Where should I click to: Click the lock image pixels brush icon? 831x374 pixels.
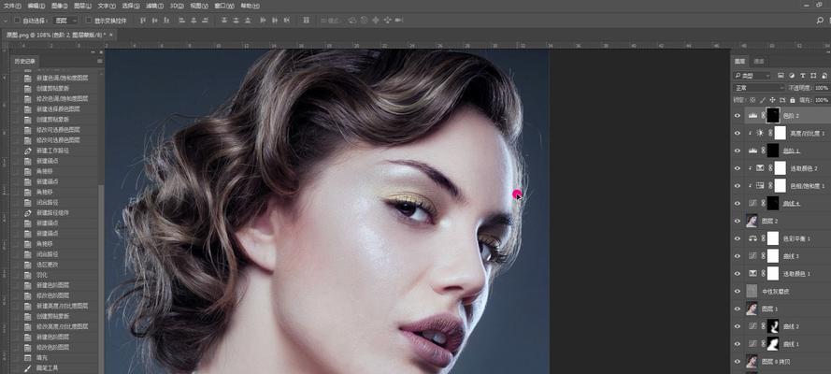762,100
